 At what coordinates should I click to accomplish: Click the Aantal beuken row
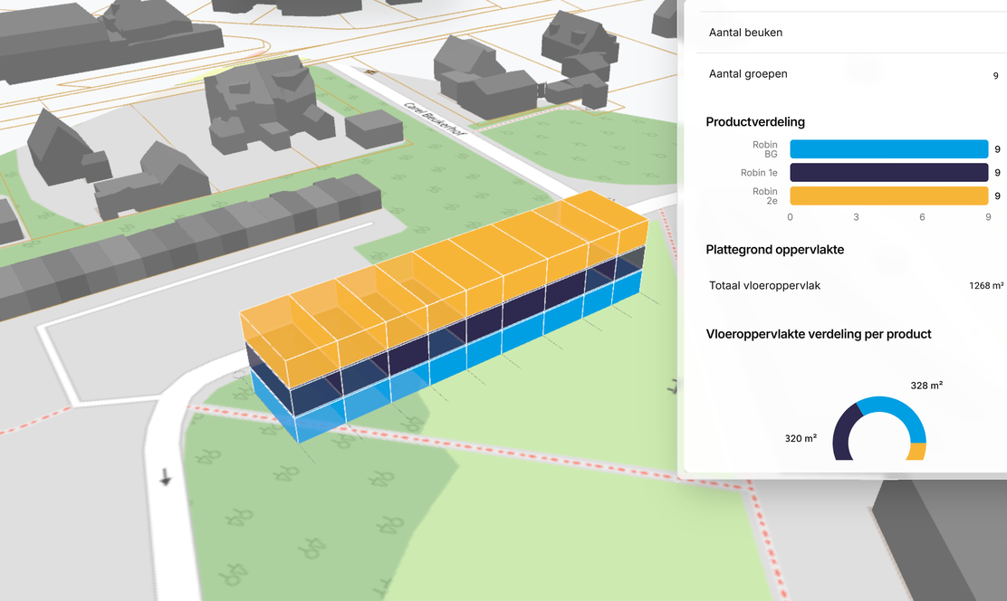point(745,33)
